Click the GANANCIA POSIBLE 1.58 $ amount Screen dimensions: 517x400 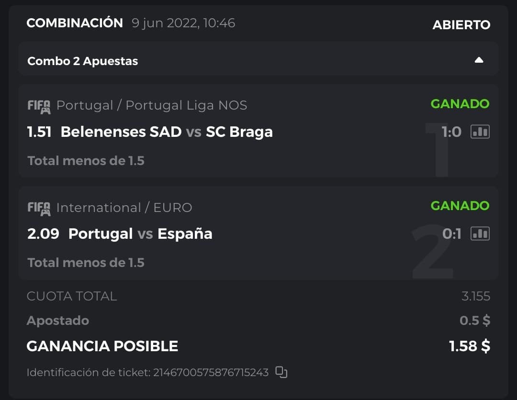coord(469,346)
